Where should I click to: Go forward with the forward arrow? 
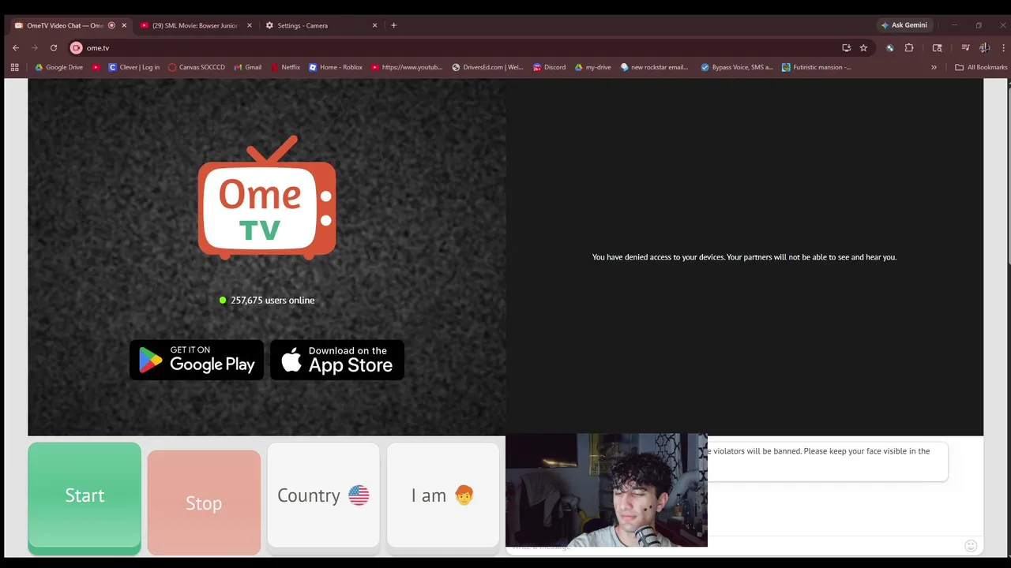35,48
